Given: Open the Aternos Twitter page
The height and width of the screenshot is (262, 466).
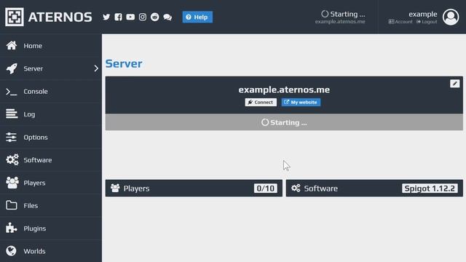Looking at the screenshot, I should coord(106,17).
